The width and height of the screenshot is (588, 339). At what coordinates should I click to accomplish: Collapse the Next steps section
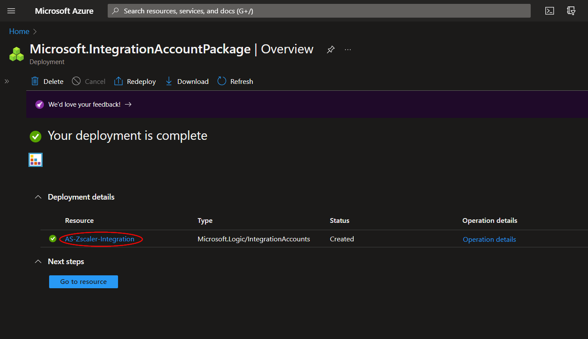(38, 262)
